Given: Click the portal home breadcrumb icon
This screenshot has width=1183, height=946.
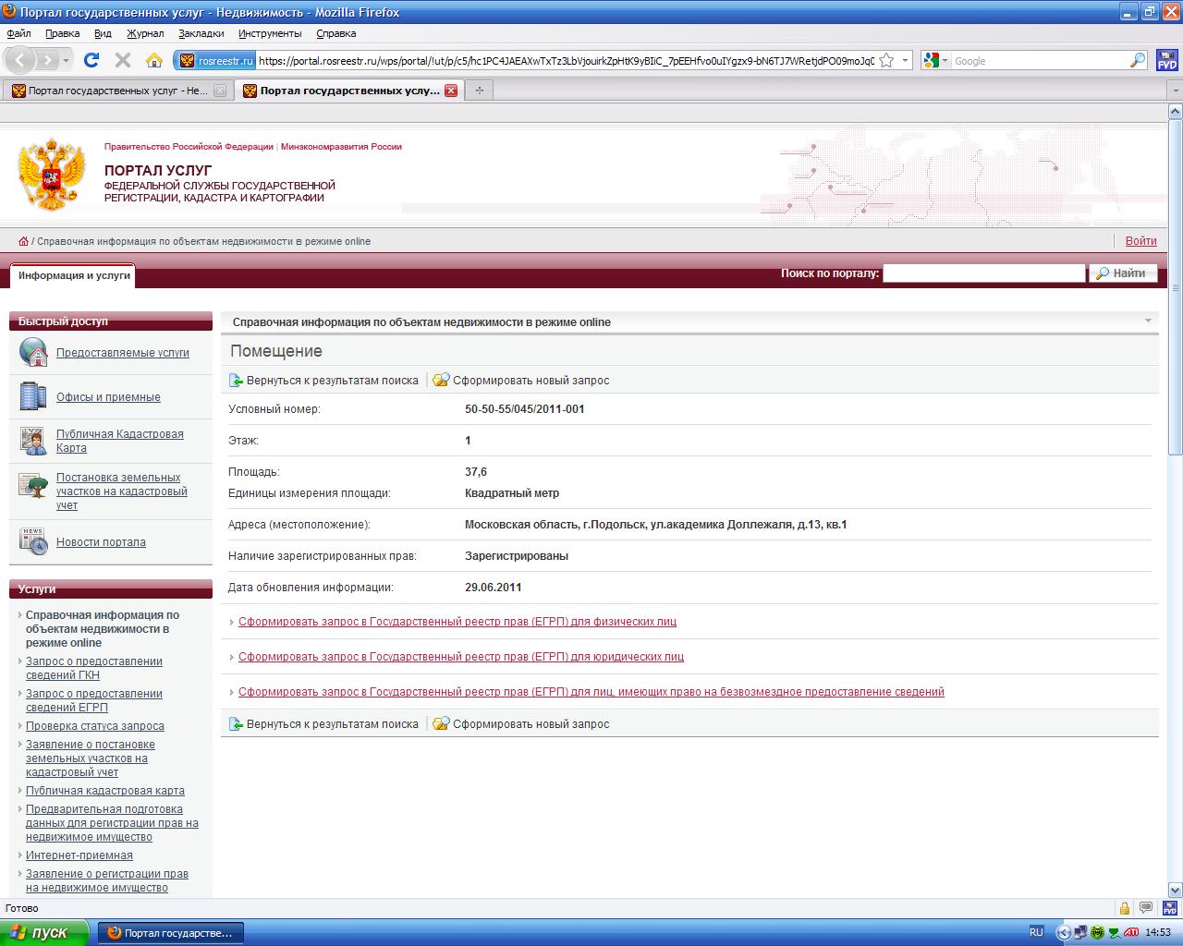Looking at the screenshot, I should [24, 241].
